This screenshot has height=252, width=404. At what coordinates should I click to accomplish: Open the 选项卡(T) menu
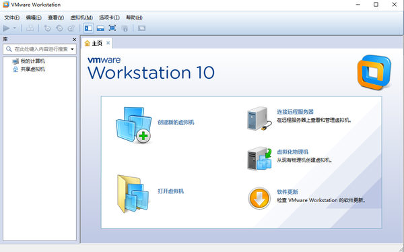point(109,18)
